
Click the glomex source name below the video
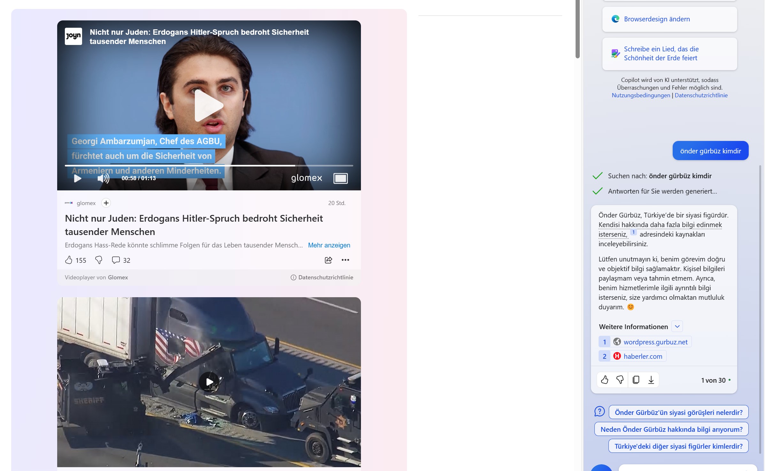point(86,203)
